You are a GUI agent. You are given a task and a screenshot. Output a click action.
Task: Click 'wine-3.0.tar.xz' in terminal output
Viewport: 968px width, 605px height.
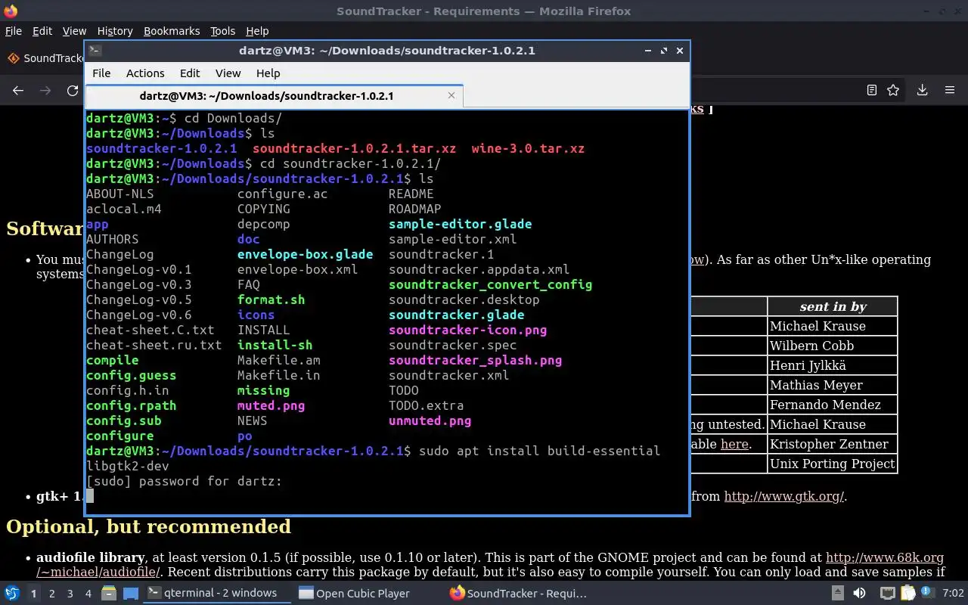click(x=528, y=148)
